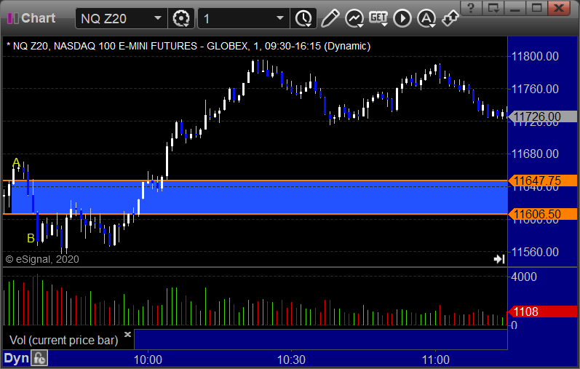Open the alerts circled-A icon
This screenshot has width=580, height=369.
[x=426, y=18]
